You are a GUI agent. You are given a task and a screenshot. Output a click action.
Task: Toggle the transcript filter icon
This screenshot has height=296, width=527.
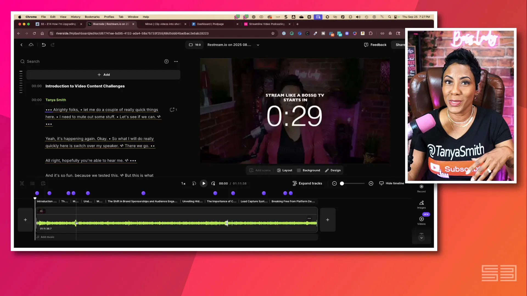click(166, 61)
